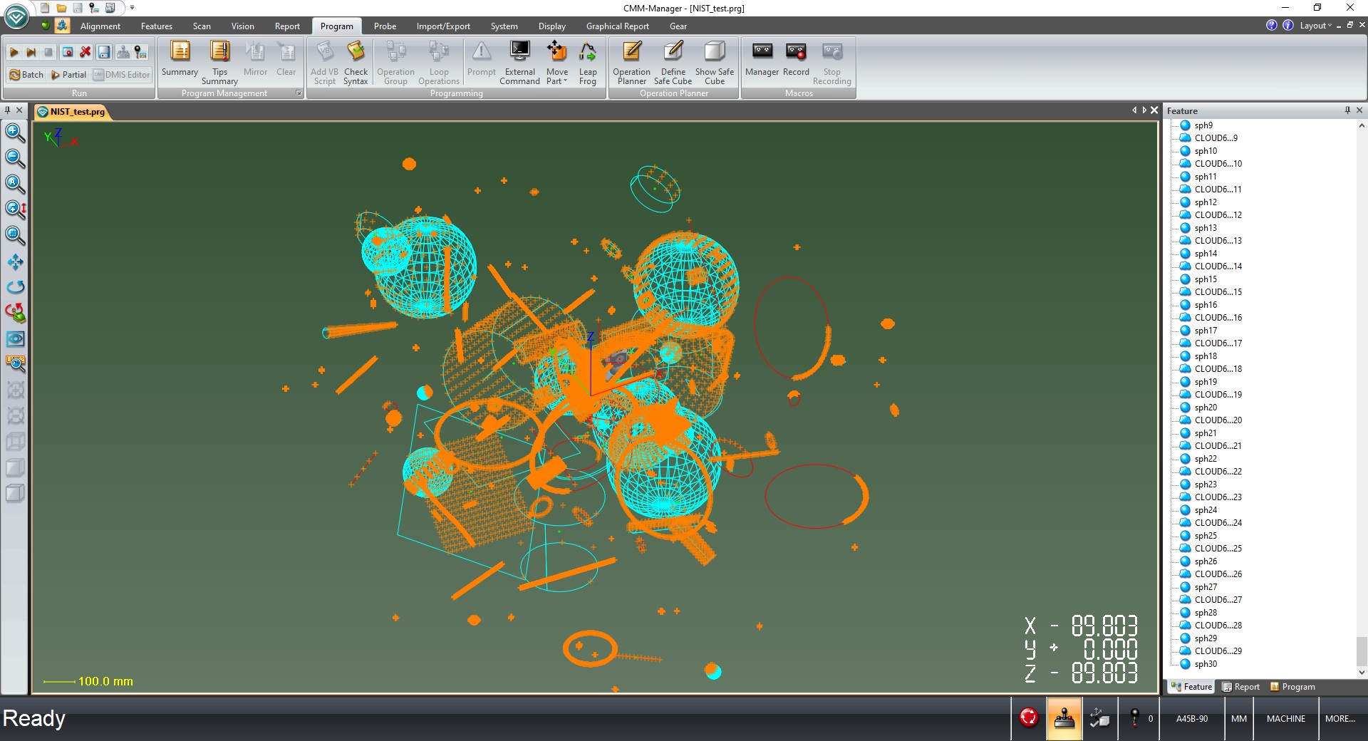Select CLOUD6...10 in the Feature tree

1218,164
